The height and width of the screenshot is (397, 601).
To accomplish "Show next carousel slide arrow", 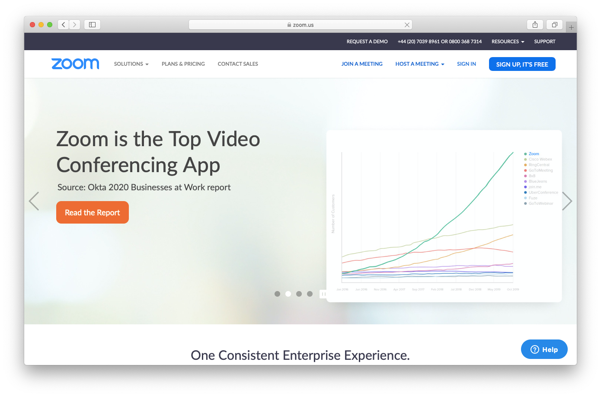I will [x=567, y=201].
